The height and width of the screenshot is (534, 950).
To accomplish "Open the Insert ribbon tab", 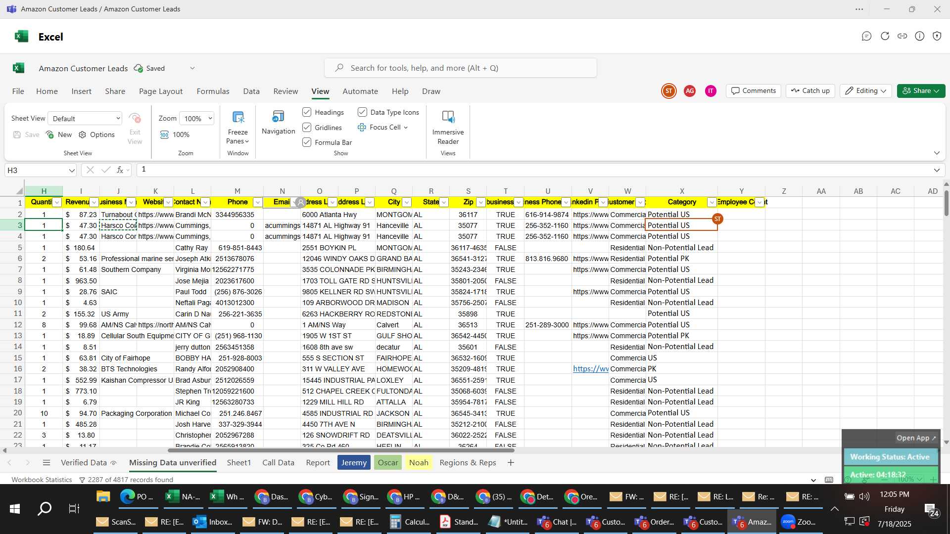I will [81, 91].
